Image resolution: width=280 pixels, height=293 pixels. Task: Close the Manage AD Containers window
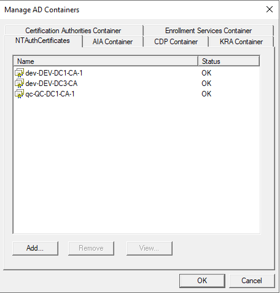point(270,9)
